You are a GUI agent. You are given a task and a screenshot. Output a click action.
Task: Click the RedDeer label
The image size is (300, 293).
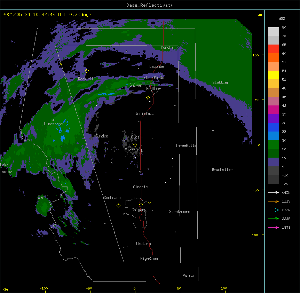click(153, 89)
